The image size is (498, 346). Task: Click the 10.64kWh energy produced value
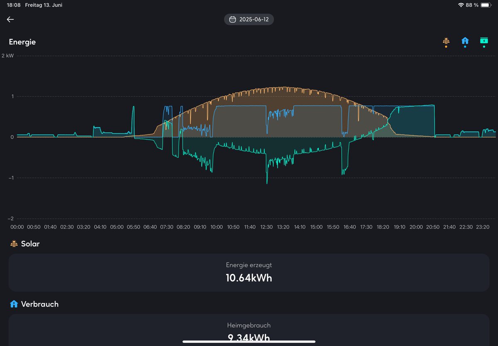point(249,278)
